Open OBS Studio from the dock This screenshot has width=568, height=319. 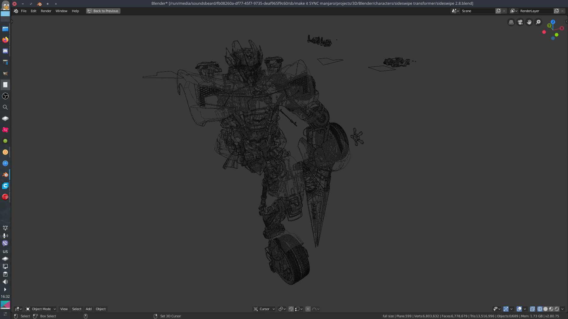click(5, 96)
